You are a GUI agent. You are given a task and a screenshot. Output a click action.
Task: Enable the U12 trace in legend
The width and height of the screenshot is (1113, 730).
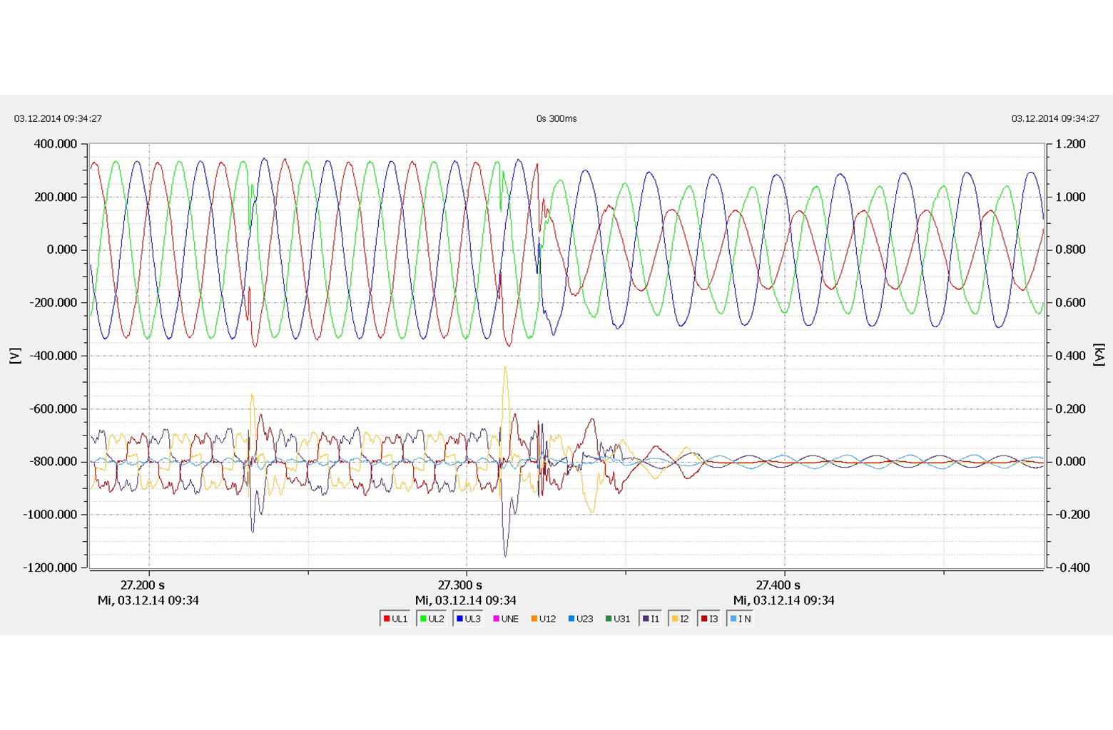543,619
